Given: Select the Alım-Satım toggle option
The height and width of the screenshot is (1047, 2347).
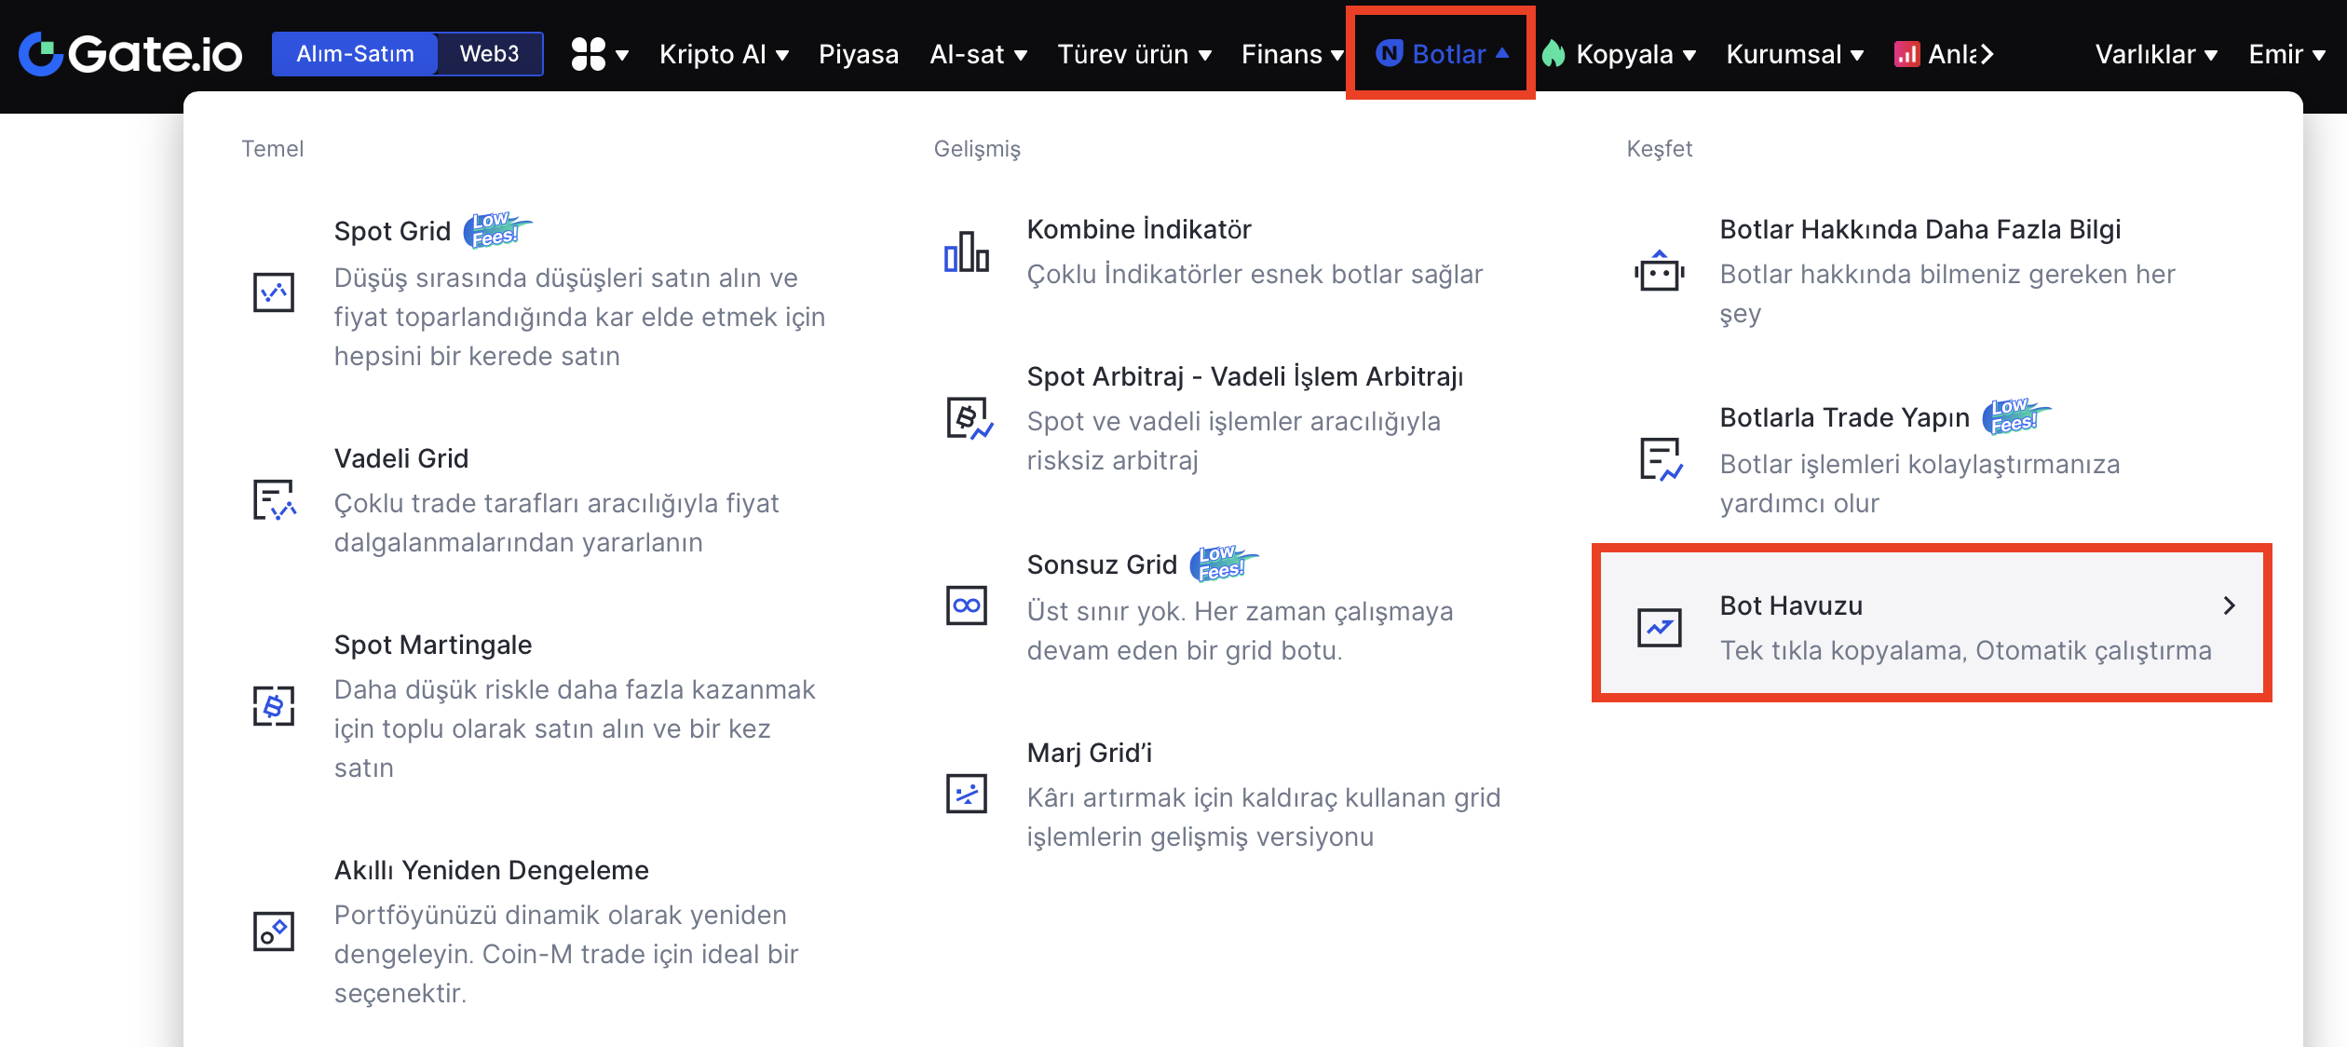Looking at the screenshot, I should 355,54.
